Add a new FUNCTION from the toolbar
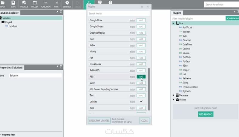Screen dimensions: 239x137 [46, 4]
